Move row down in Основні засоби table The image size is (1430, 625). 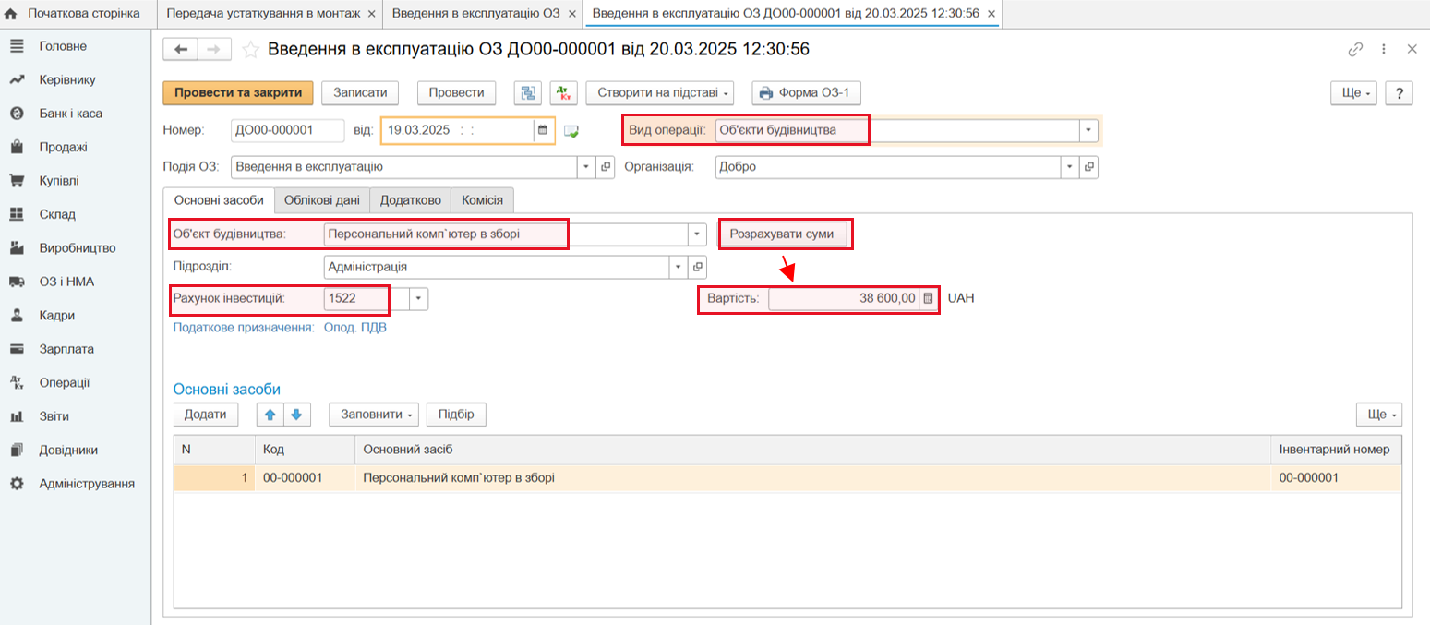click(x=296, y=415)
